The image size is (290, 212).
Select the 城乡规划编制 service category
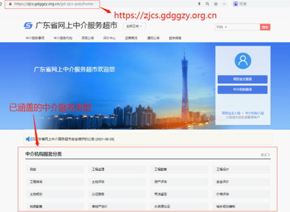click(241, 206)
